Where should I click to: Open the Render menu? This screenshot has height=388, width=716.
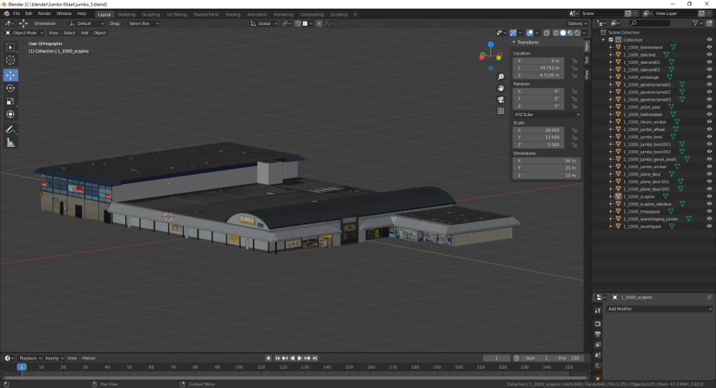44,14
